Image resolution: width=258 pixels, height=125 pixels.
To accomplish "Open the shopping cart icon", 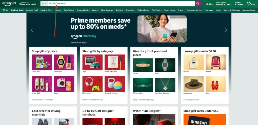I will tap(251, 3).
